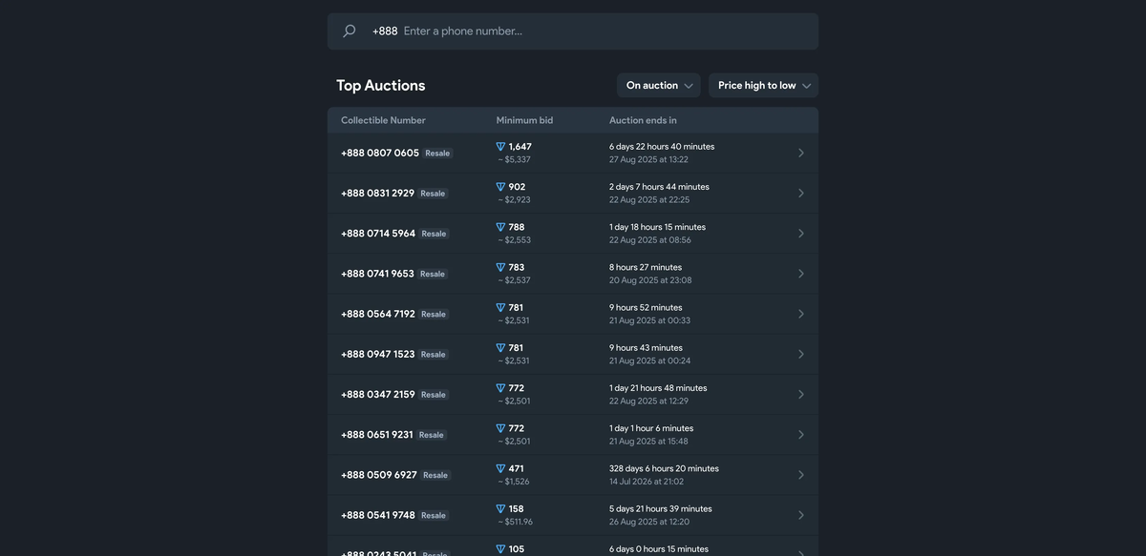
Task: Click the TON icon beside 158 bid
Action: click(500, 509)
